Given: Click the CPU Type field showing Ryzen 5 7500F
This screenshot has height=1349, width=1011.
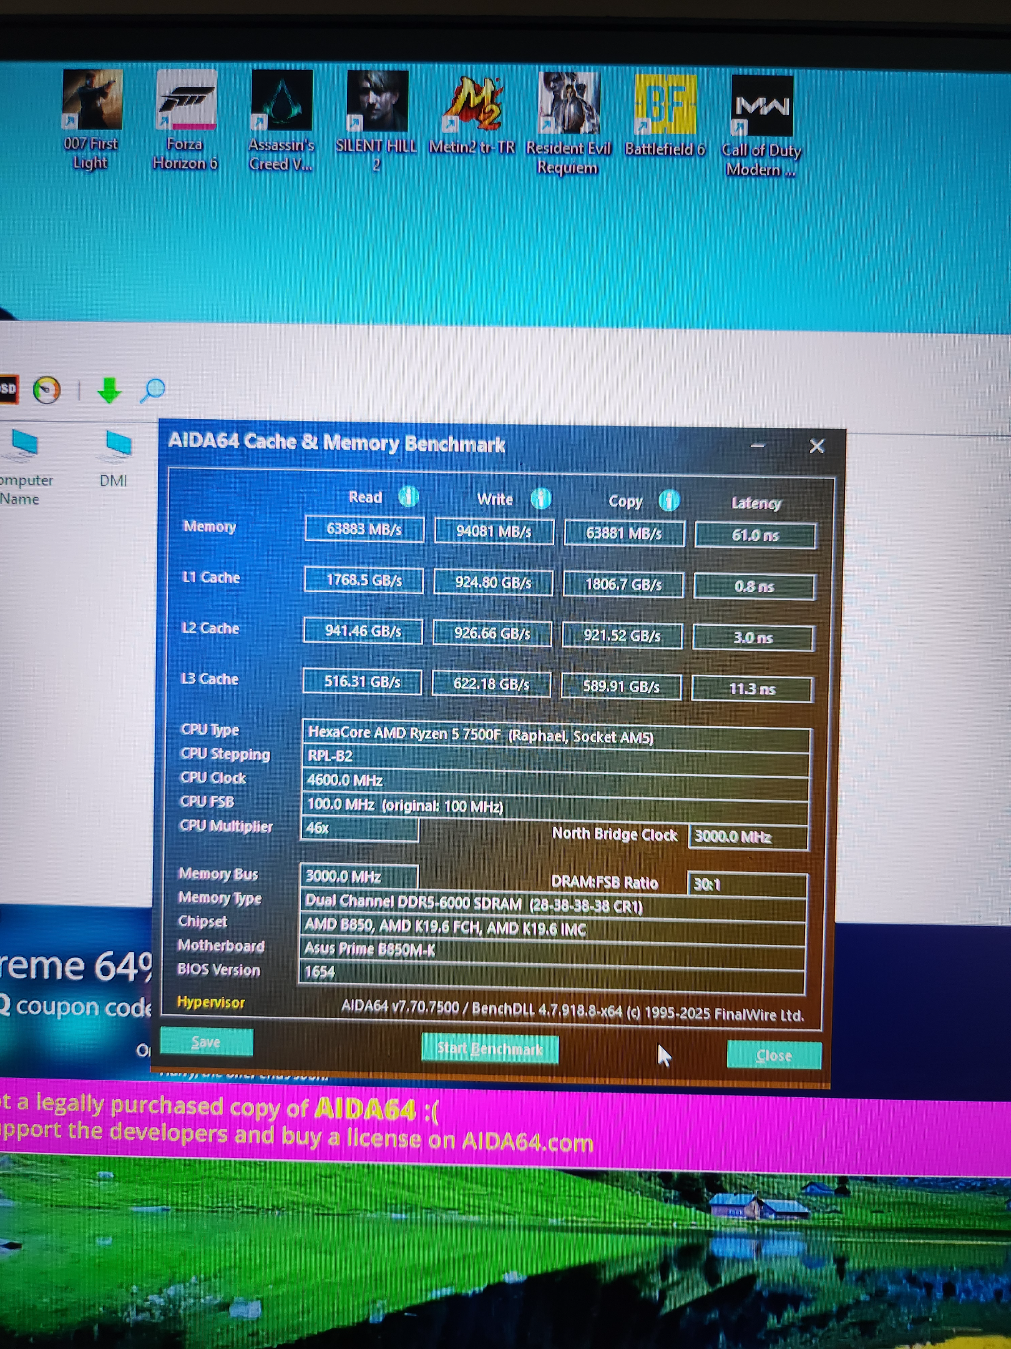Looking at the screenshot, I should (x=557, y=735).
